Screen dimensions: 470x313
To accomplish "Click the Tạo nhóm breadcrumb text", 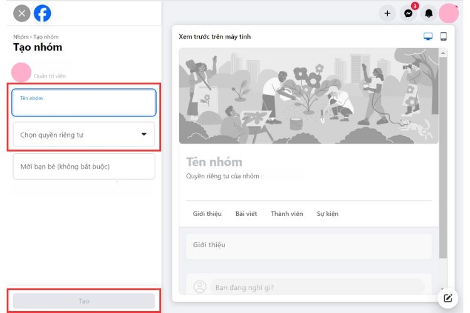I will click(x=46, y=37).
